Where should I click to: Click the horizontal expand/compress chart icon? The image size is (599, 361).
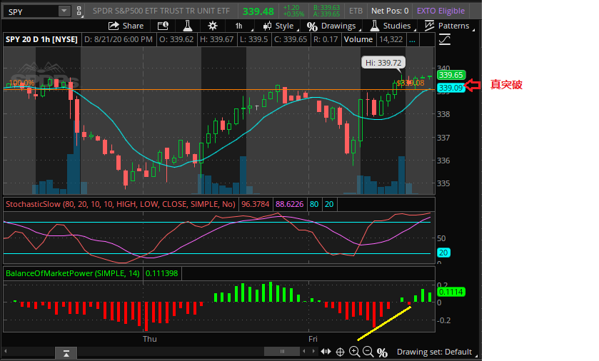click(x=326, y=352)
